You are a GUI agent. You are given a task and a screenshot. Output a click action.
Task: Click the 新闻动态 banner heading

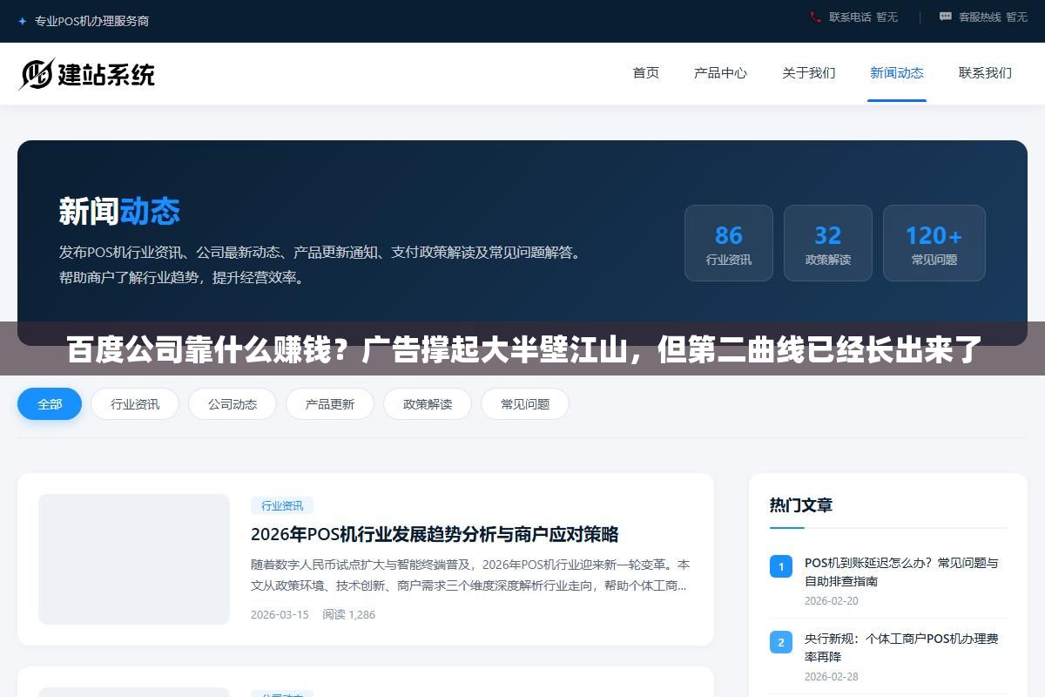click(x=119, y=211)
